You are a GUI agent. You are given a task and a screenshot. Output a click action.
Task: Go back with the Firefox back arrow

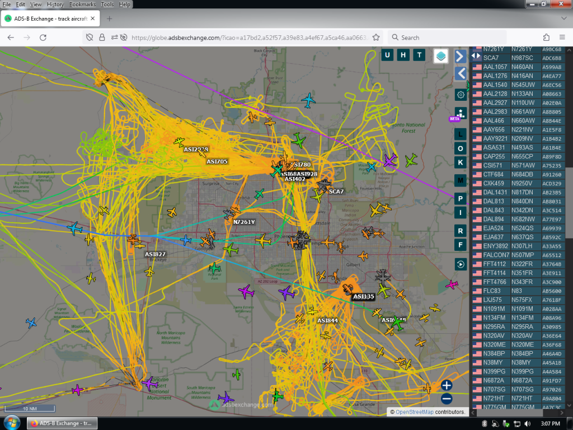click(x=11, y=38)
